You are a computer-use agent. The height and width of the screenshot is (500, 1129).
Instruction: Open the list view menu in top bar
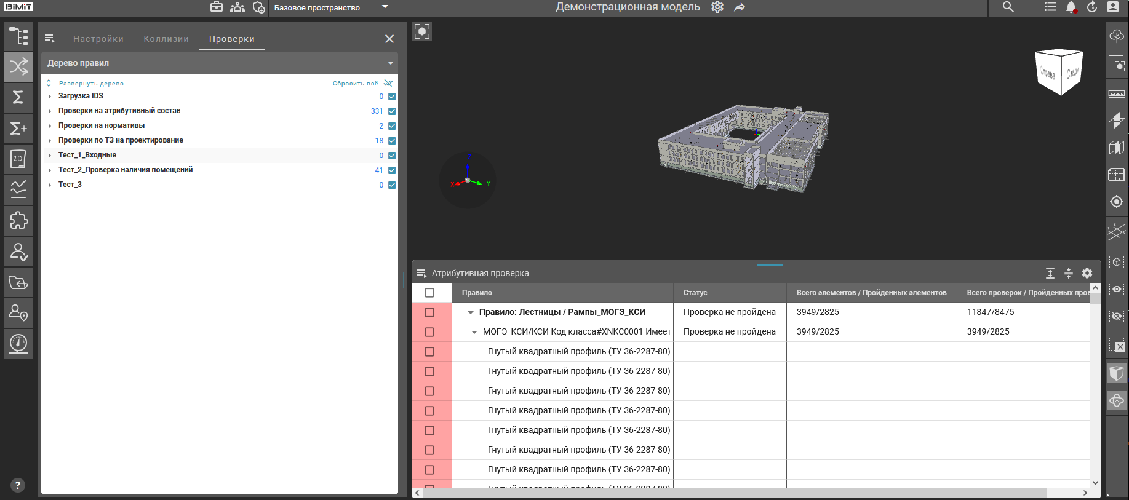1050,7
